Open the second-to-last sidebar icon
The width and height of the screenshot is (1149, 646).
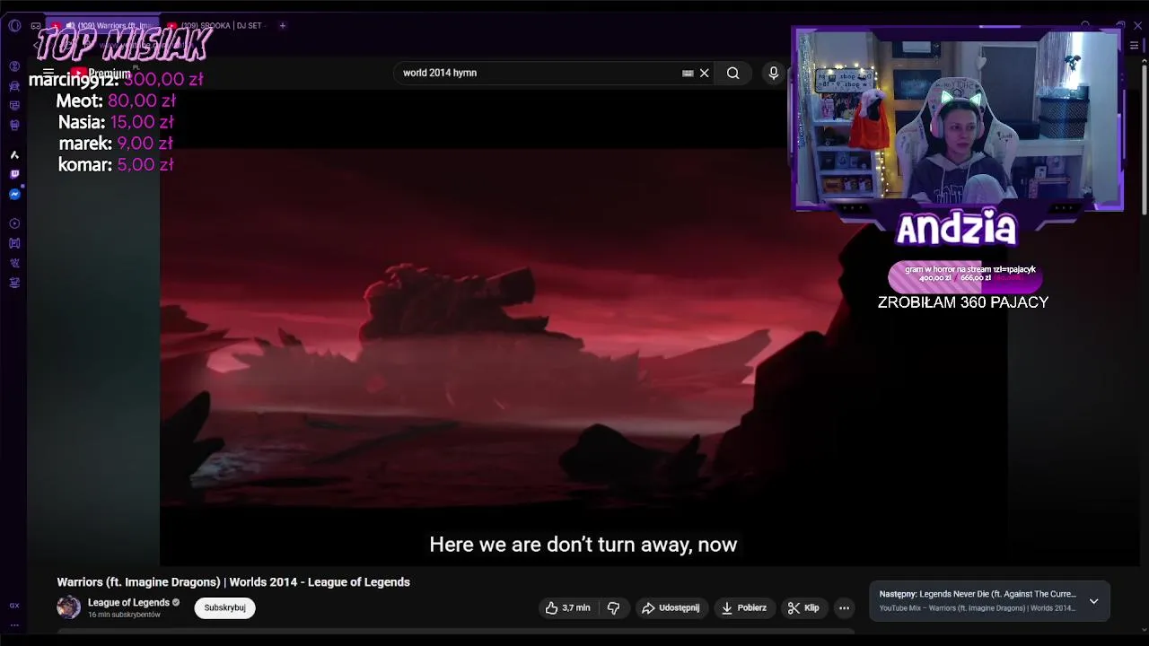point(14,263)
